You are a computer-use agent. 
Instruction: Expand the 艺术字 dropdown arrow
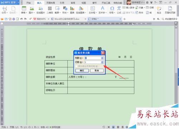(106, 13)
